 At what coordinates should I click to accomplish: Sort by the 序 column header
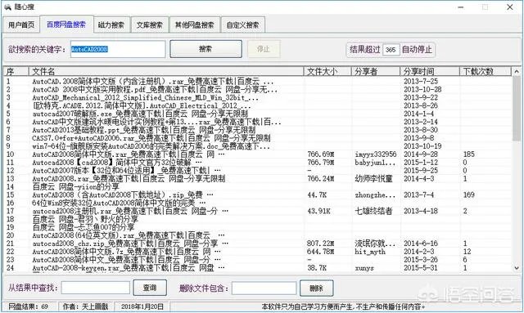pos(16,71)
